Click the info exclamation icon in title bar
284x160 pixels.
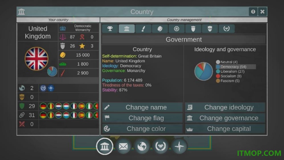pyautogui.click(x=253, y=12)
